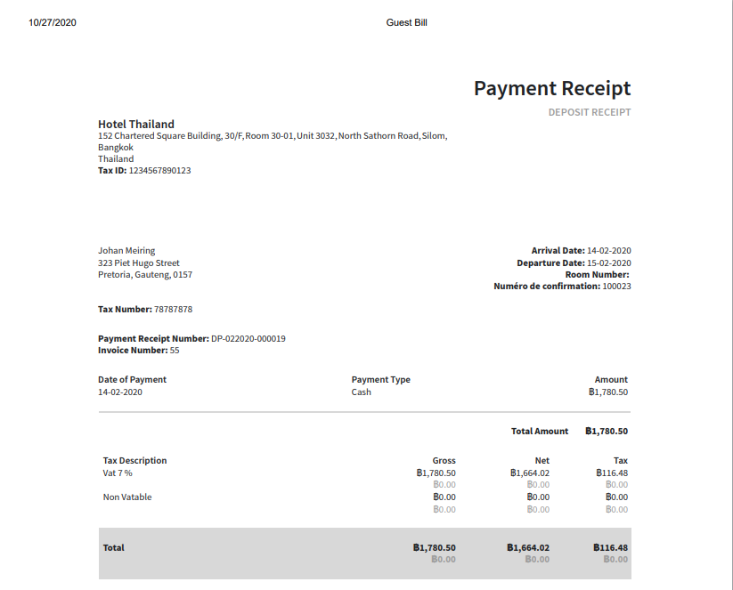Click the Bangkok address line
Viewport: 733px width, 590px height.
116,148
